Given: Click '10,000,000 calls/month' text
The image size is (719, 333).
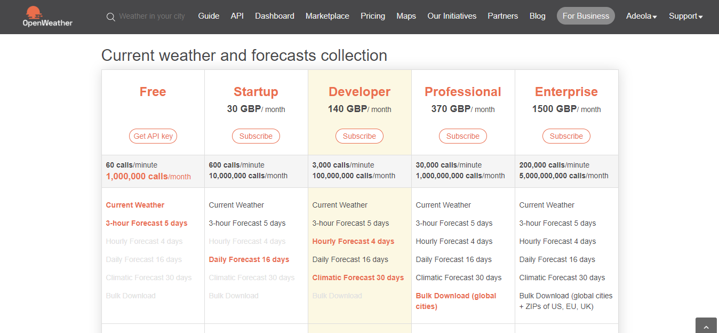Looking at the screenshot, I should (248, 176).
